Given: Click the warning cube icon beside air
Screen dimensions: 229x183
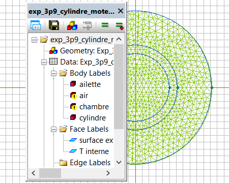Looking at the screenshot, I should [x=73, y=96].
